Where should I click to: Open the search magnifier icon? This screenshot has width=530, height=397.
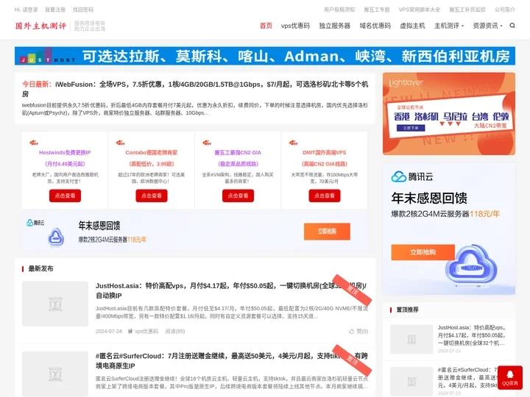(512, 26)
